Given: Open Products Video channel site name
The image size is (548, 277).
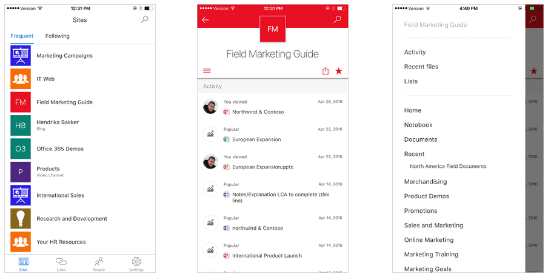Looking at the screenshot, I should point(48,169).
